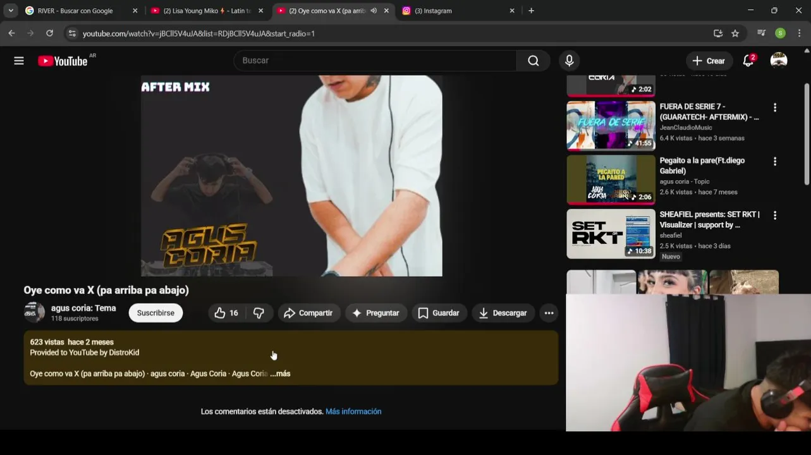Close the RIVER Google search tab

click(x=135, y=11)
